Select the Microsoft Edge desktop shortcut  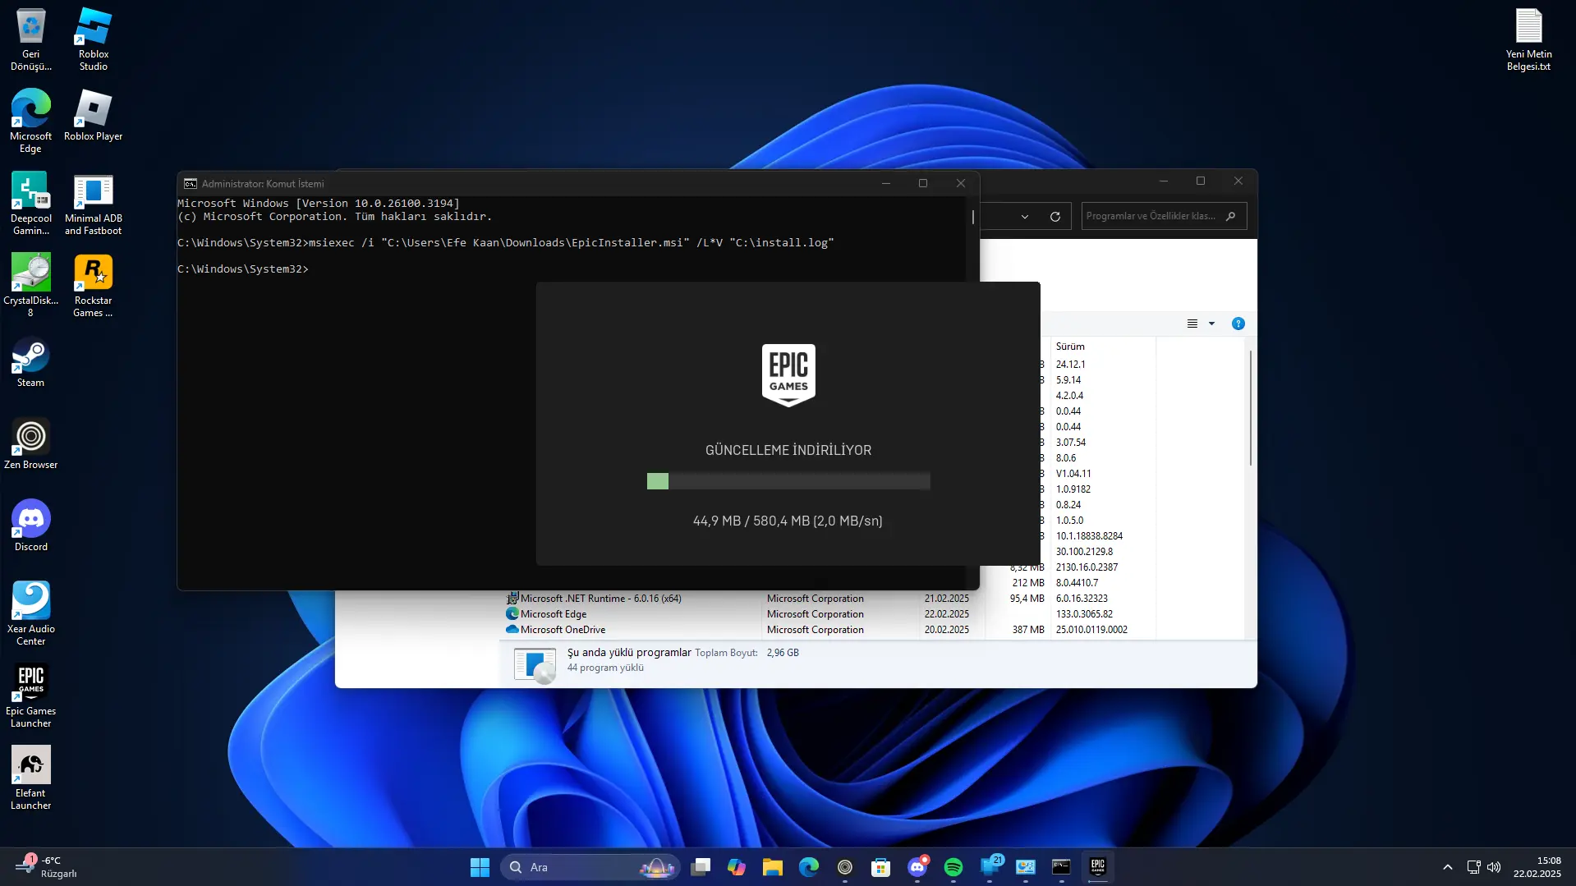(30, 122)
